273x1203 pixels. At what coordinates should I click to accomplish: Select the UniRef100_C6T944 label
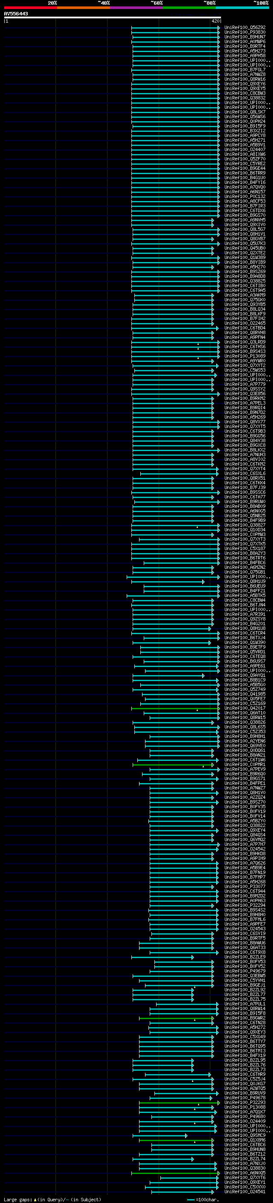(245, 891)
